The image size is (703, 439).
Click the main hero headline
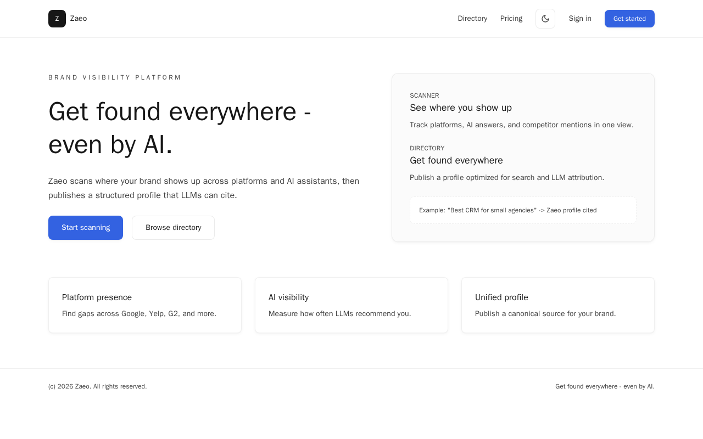pyautogui.click(x=180, y=128)
